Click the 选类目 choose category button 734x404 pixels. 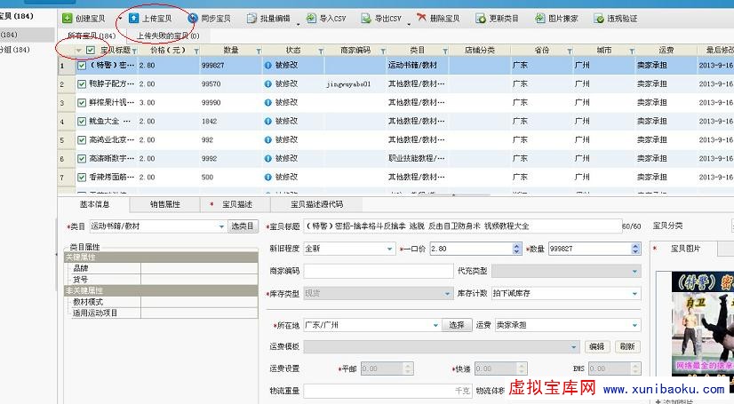pos(243,226)
